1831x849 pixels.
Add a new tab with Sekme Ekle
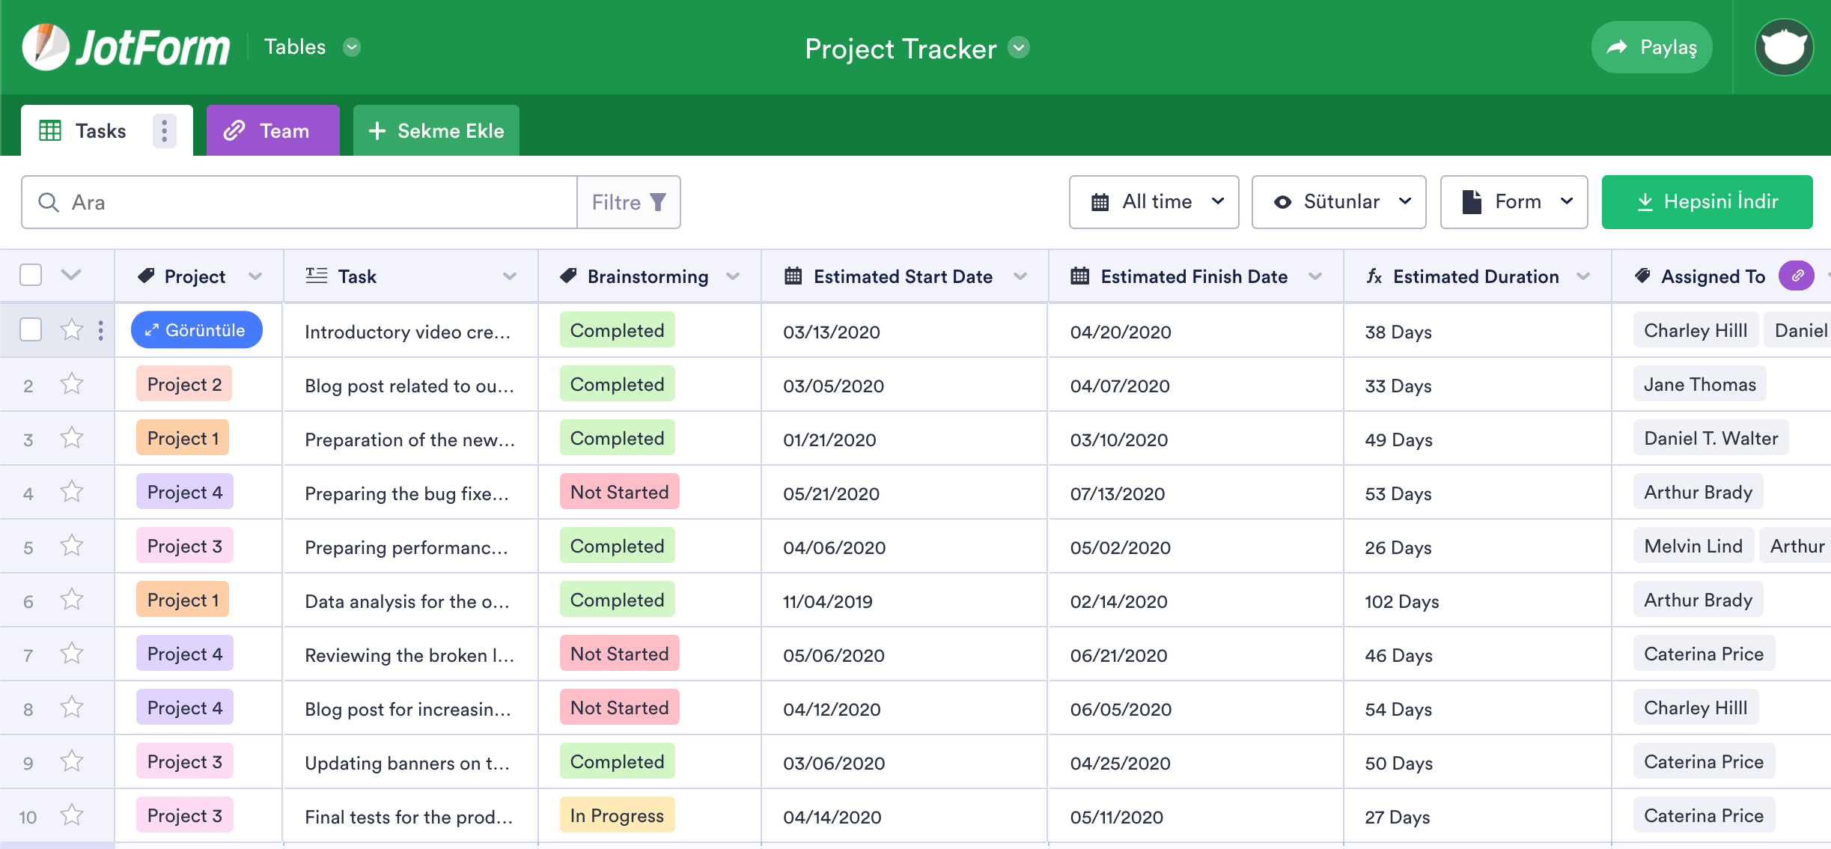coord(436,131)
